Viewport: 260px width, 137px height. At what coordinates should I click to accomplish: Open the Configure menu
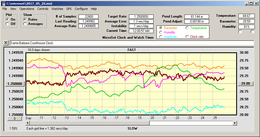(81, 9)
